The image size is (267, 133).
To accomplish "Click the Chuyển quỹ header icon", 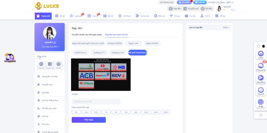I will pos(185,9).
